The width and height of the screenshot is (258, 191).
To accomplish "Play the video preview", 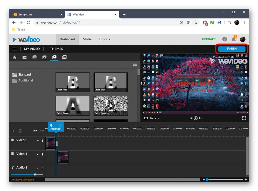I will (x=196, y=118).
